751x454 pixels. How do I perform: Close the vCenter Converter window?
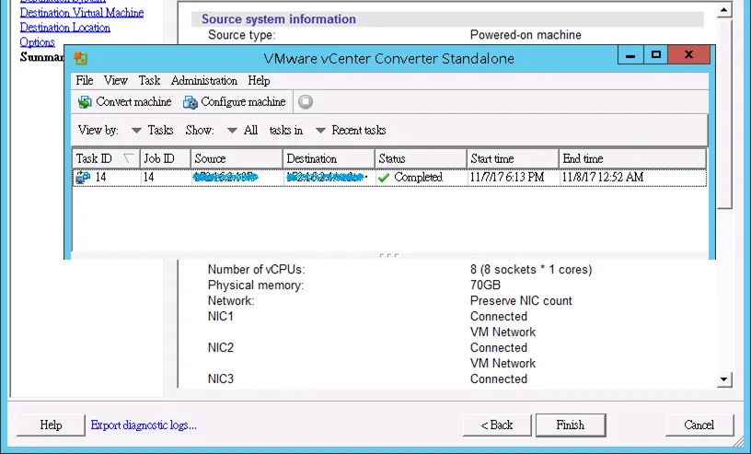click(x=688, y=55)
